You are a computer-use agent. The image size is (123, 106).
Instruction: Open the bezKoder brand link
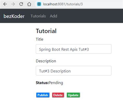(x=14, y=16)
